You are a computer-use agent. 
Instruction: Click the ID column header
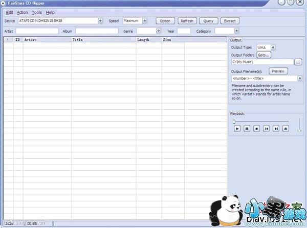(x=18, y=40)
